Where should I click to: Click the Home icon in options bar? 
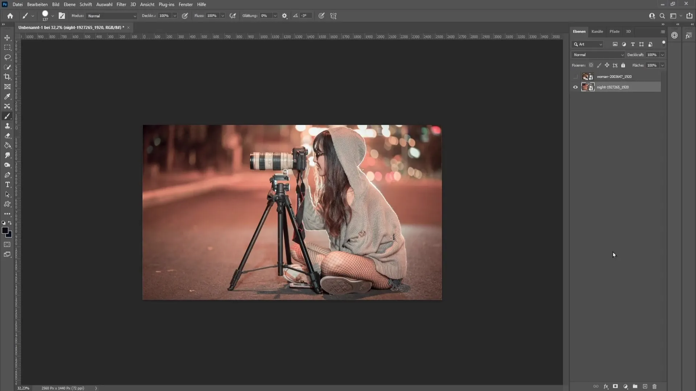[10, 16]
